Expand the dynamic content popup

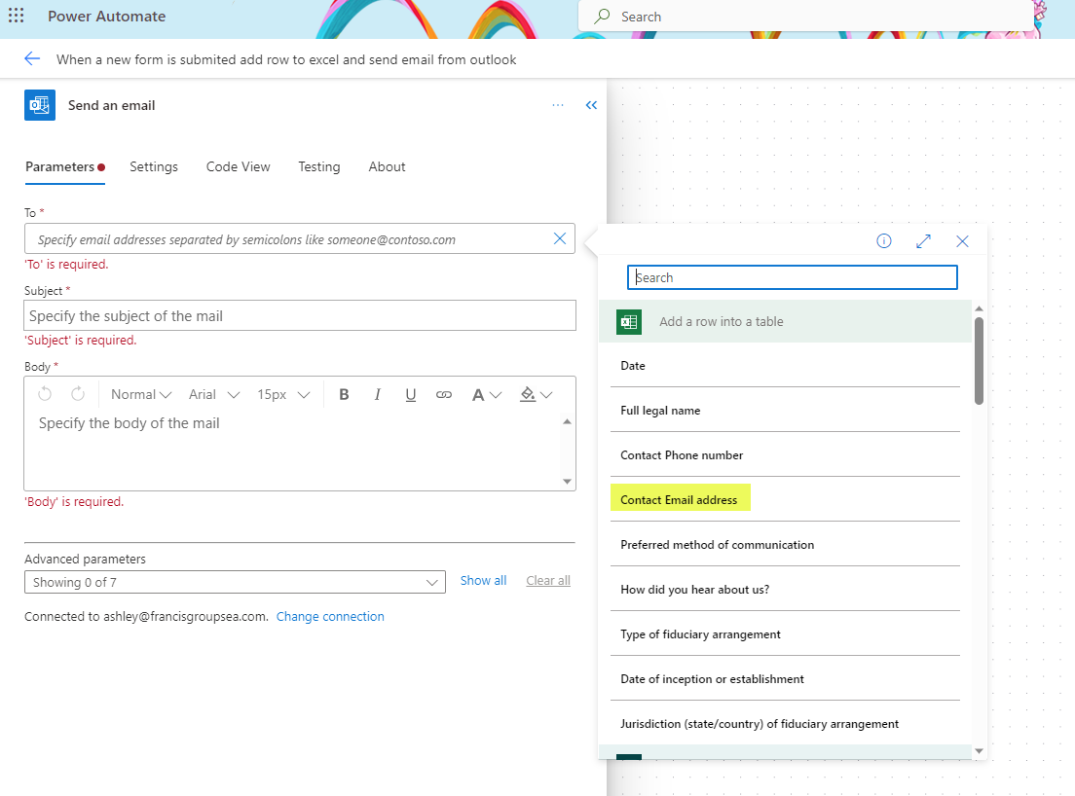pyautogui.click(x=923, y=241)
